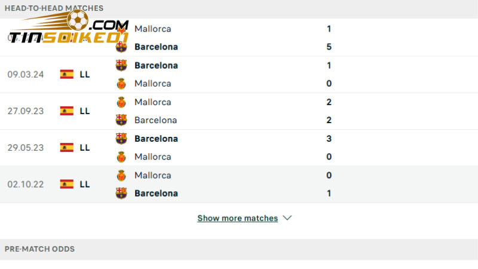Click chevron arrow next to Show more matches
Viewport: 478px width, 269px height.
coord(287,218)
